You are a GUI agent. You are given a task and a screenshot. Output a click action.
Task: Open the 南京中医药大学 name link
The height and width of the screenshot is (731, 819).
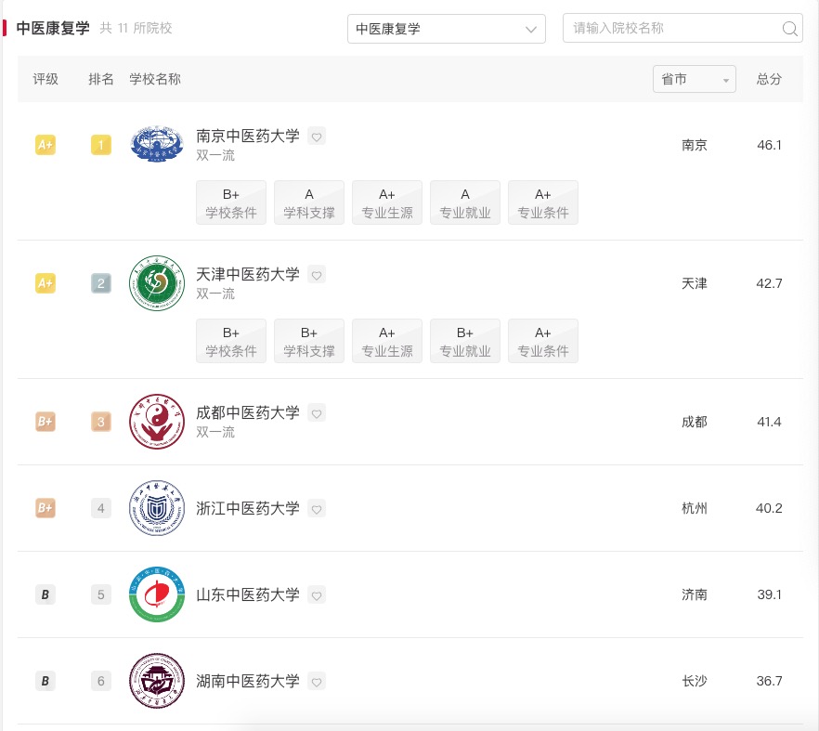pyautogui.click(x=245, y=135)
